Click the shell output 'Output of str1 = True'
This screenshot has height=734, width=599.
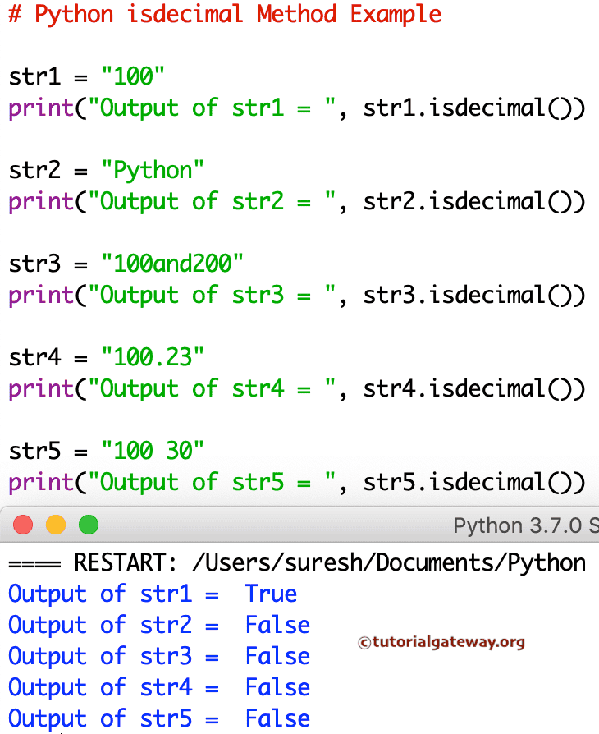tap(153, 594)
